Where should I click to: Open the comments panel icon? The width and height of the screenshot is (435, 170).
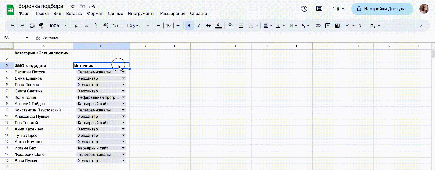[x=319, y=9]
